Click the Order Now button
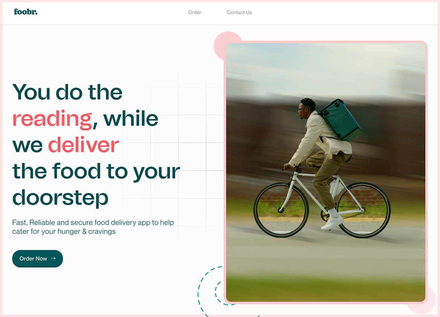The image size is (440, 317). click(x=37, y=259)
